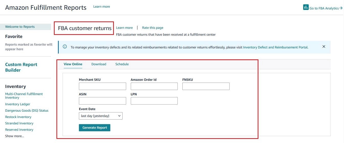The height and width of the screenshot is (143, 344).
Task: Open Multi-Channel Fulfillment Inventory report
Action: 24,96
